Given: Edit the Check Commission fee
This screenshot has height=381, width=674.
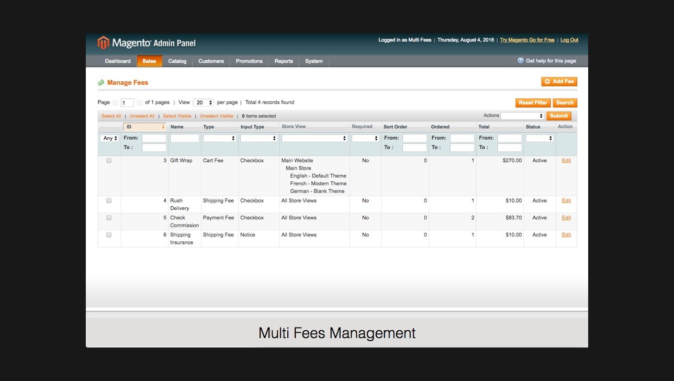Looking at the screenshot, I should (x=566, y=218).
